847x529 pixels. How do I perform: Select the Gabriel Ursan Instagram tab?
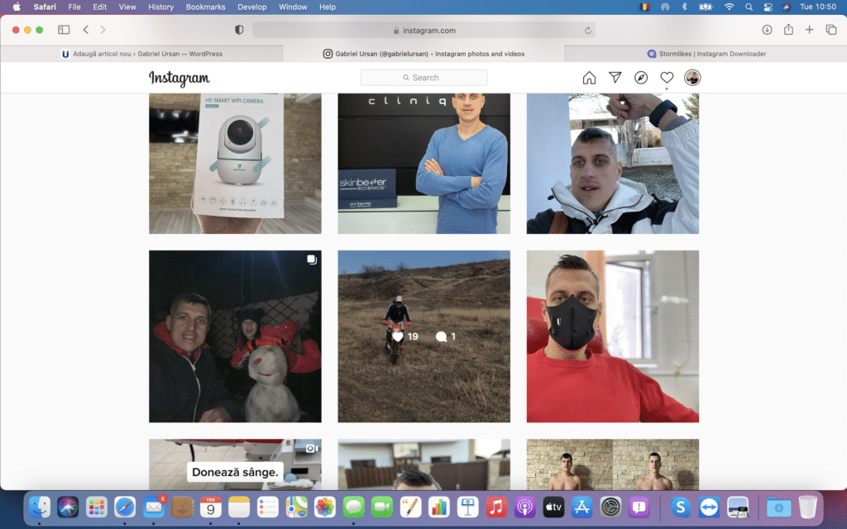[423, 54]
